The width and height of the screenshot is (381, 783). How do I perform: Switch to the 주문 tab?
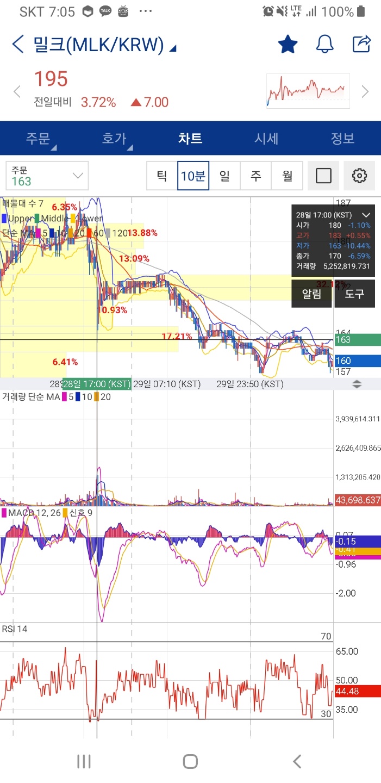point(38,138)
